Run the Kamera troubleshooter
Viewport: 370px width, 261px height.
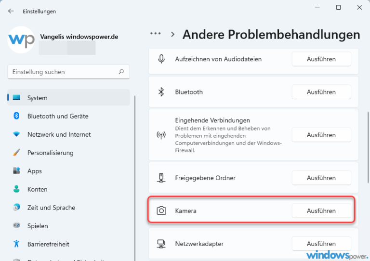click(x=321, y=211)
